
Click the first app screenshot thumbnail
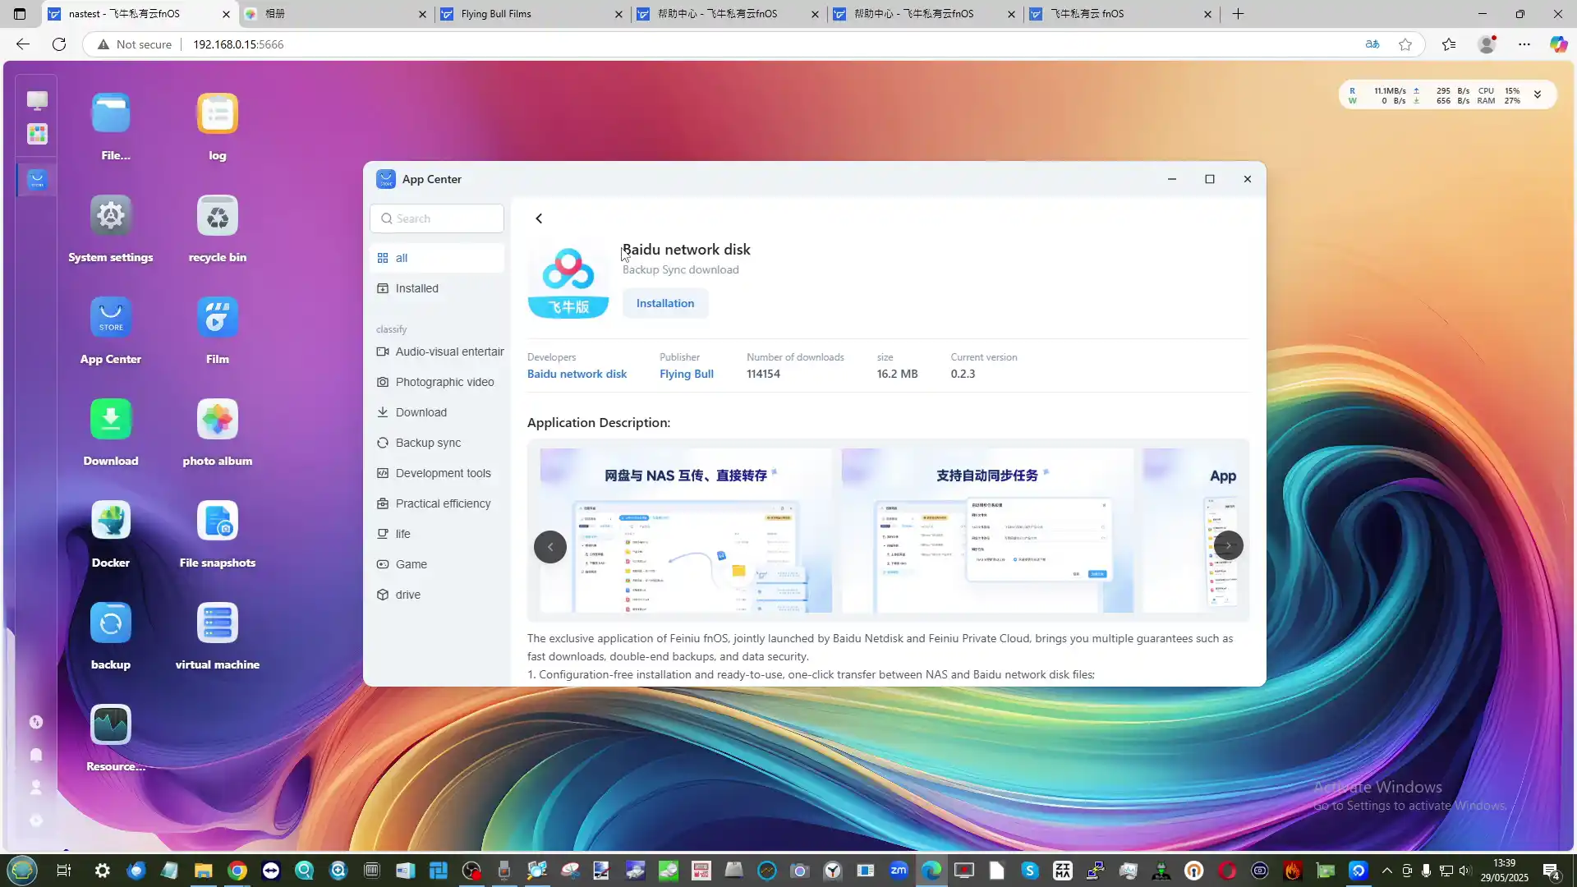[x=686, y=531]
